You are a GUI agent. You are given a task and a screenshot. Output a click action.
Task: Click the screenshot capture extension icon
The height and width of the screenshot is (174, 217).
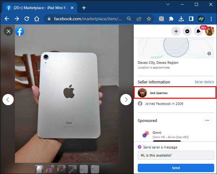click(161, 19)
